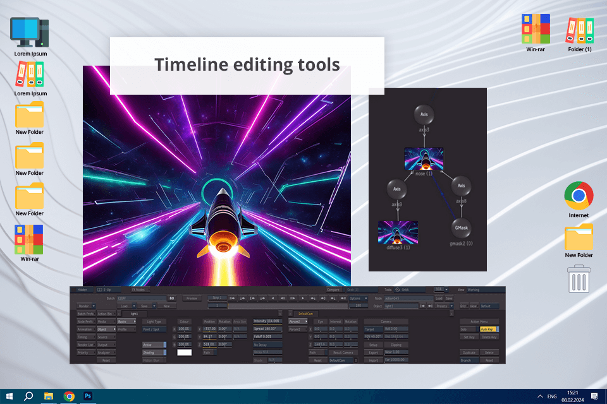Select the Basics sub-tab
Image resolution: width=607 pixels, height=404 pixels.
pos(126,322)
